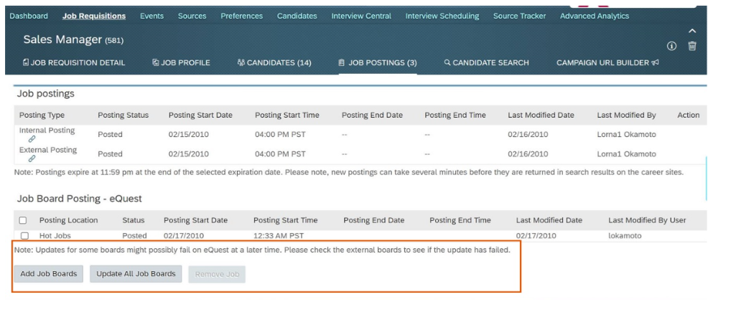
Task: Click the Add Job Boards button
Action: click(x=48, y=274)
